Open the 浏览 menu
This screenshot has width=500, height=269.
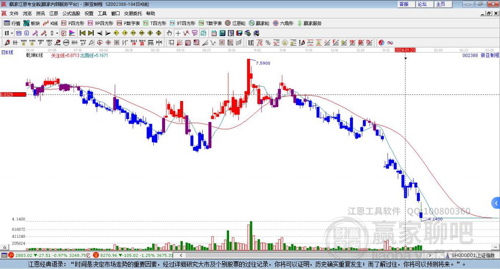coord(27,13)
